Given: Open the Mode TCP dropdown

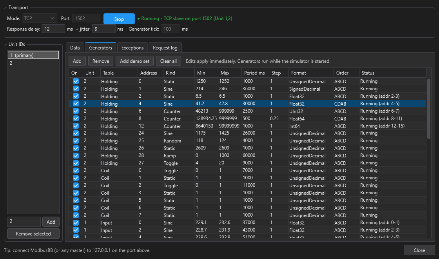Looking at the screenshot, I should click(39, 18).
